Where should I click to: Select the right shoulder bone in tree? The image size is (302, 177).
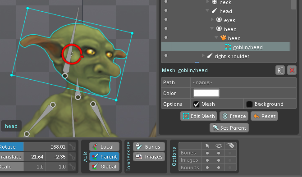(x=232, y=56)
